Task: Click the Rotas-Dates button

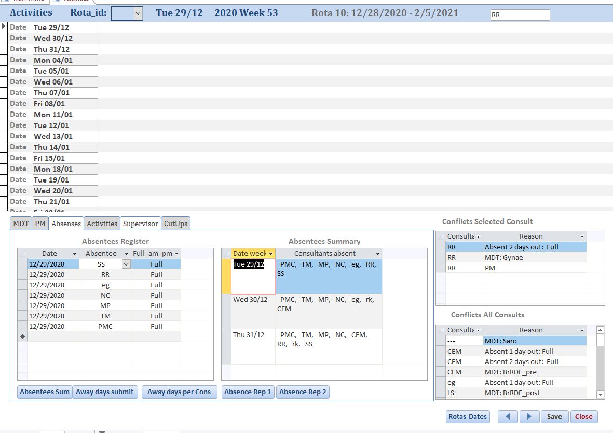Action: pyautogui.click(x=468, y=416)
